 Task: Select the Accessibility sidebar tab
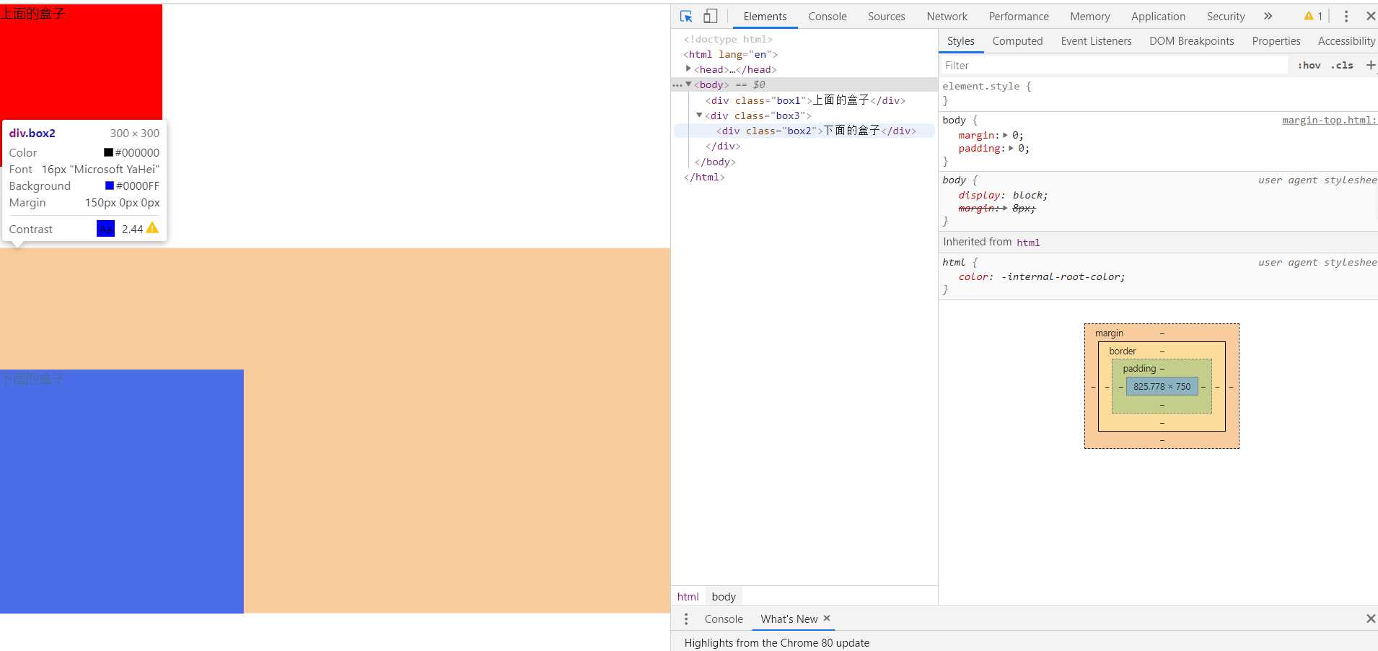1346,41
